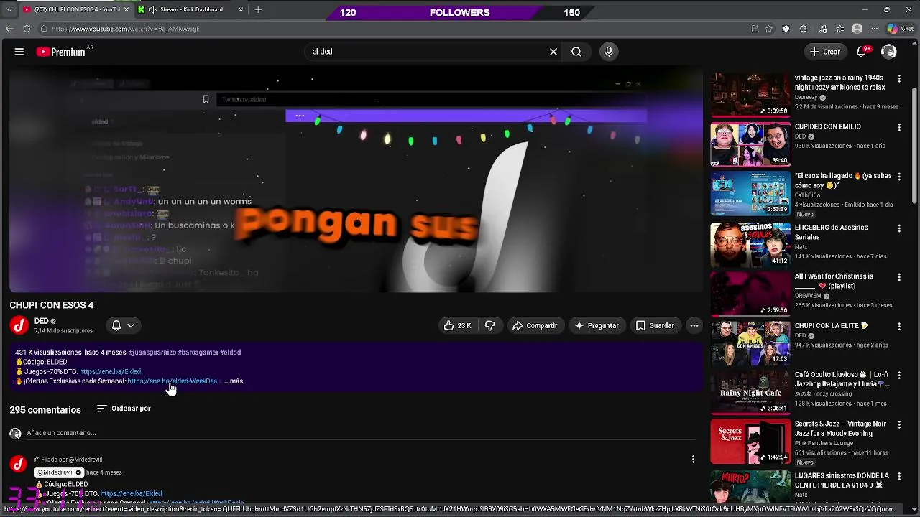The height and width of the screenshot is (517, 920).
Task: Open Café Oculto Lluvioso video thumbnail
Action: 750,392
